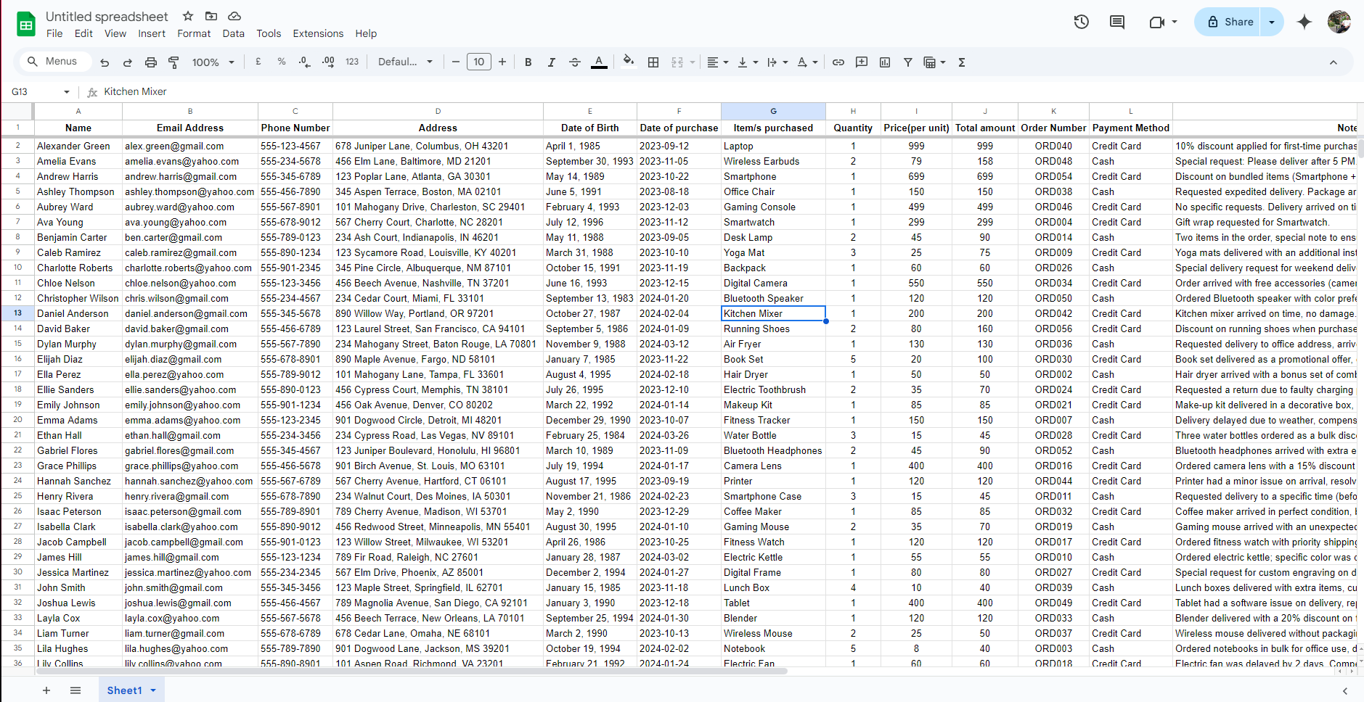
Task: Select row 13 header
Action: point(17,313)
